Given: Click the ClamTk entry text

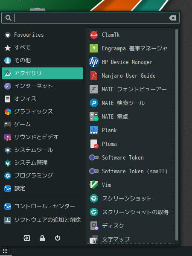Looking at the screenshot, I should 111,35.
